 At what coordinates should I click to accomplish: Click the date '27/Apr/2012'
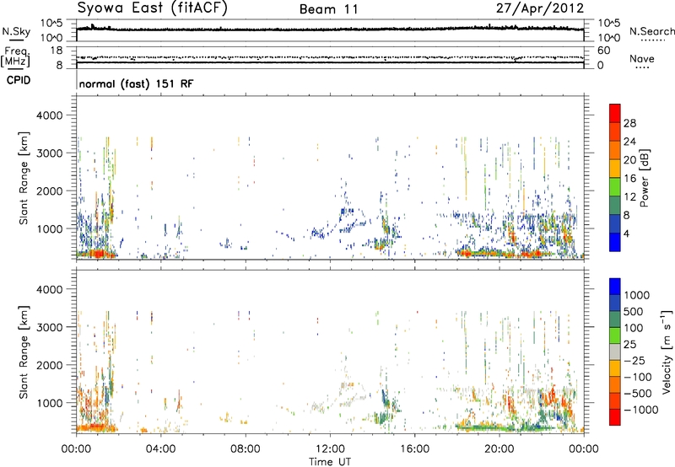(540, 8)
